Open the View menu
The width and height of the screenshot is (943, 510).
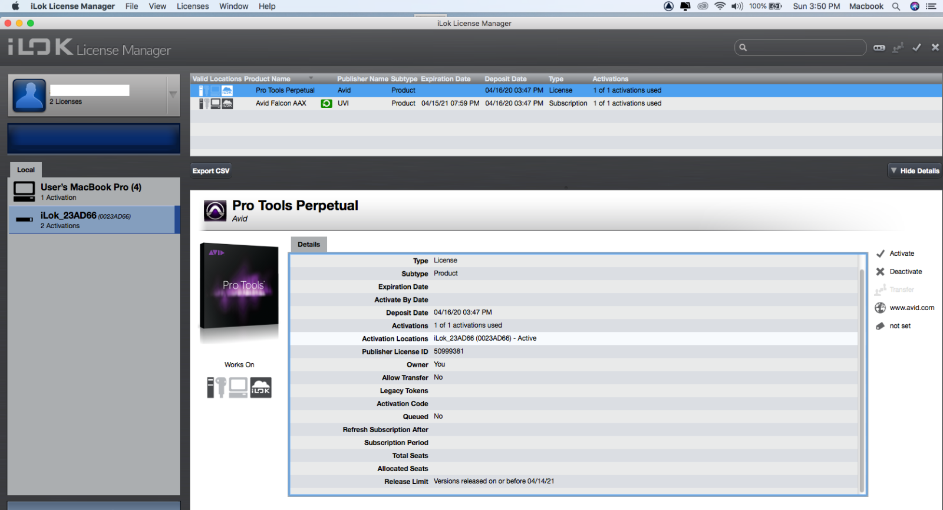coord(157,6)
